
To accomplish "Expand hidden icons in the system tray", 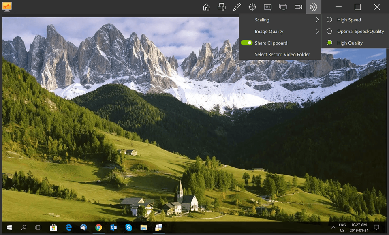I will click(333, 227).
